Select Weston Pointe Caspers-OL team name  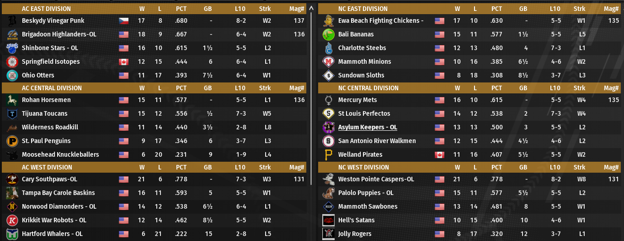(376, 179)
